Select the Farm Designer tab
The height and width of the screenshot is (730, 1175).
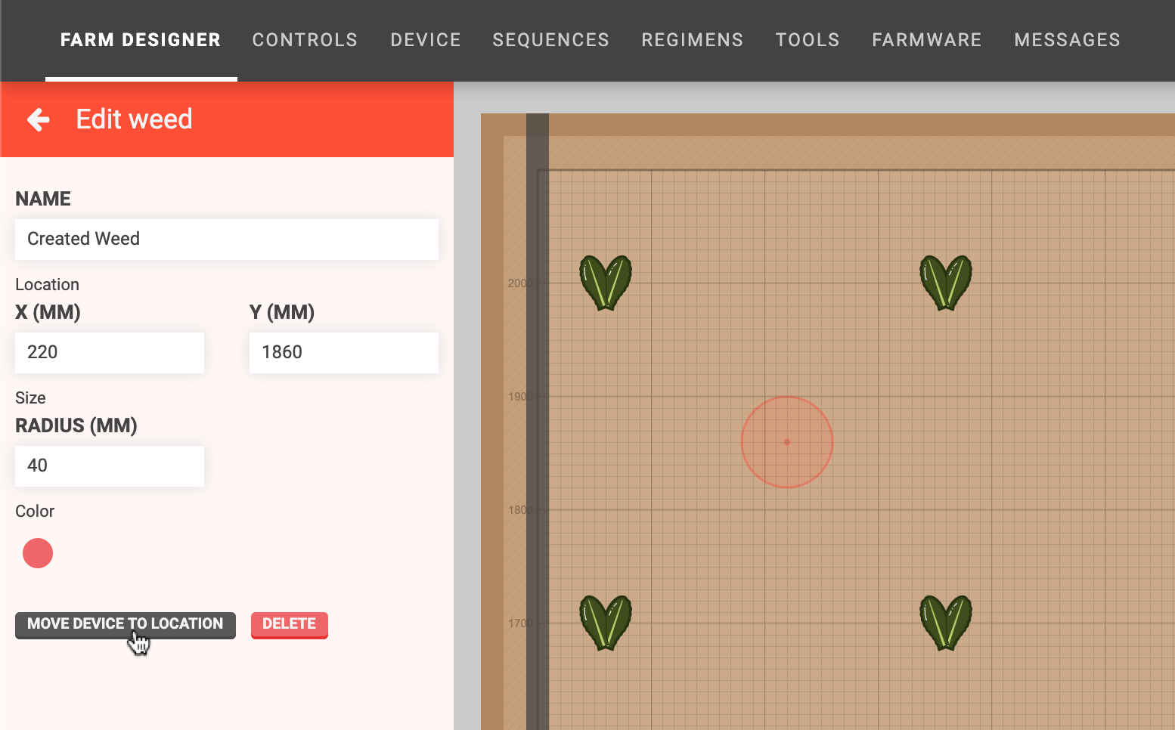point(141,40)
